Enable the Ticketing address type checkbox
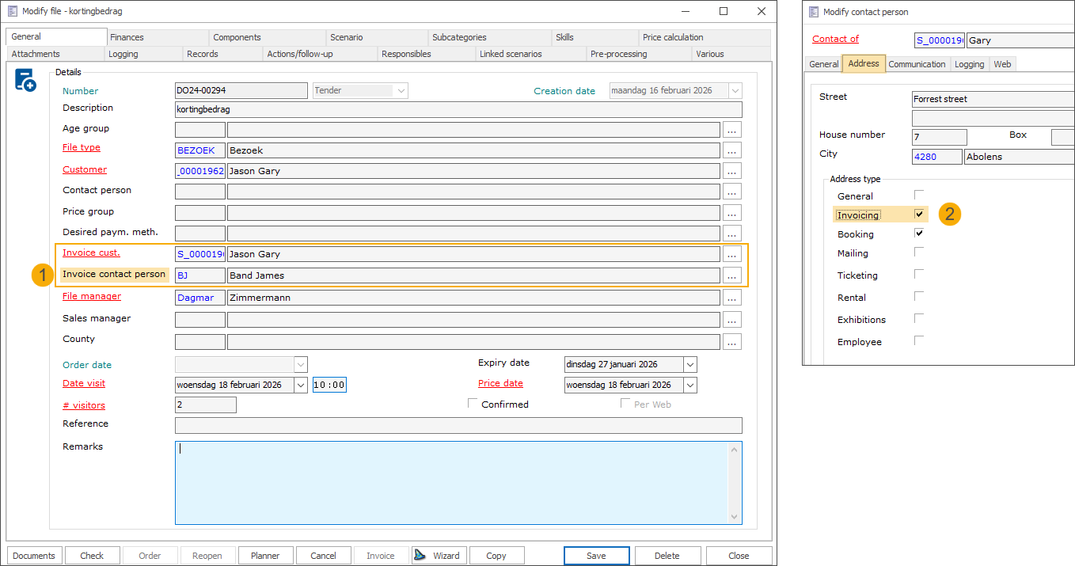Screen dimensions: 1075x566 tap(919, 274)
